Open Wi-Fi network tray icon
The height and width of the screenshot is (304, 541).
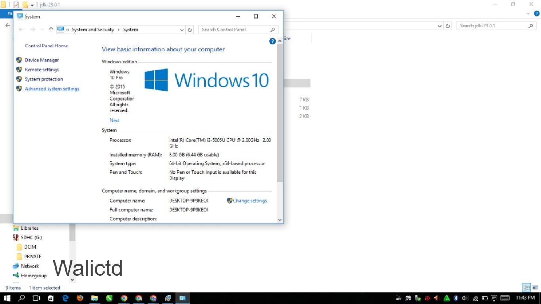coord(475,298)
